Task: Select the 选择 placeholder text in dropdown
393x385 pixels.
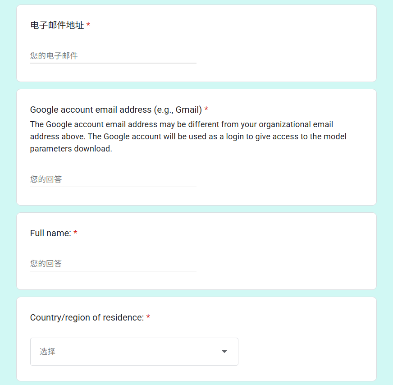Action: (47, 351)
